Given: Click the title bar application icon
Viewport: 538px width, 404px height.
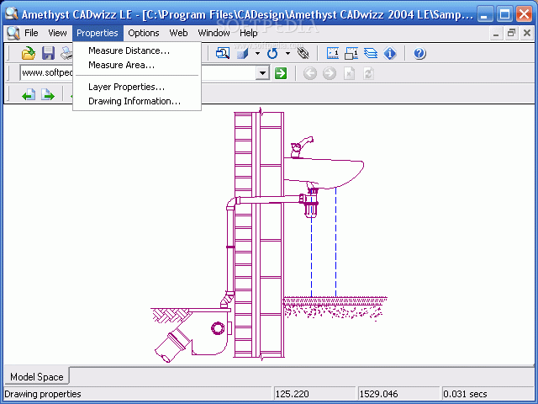Looking at the screenshot, I should [x=11, y=13].
